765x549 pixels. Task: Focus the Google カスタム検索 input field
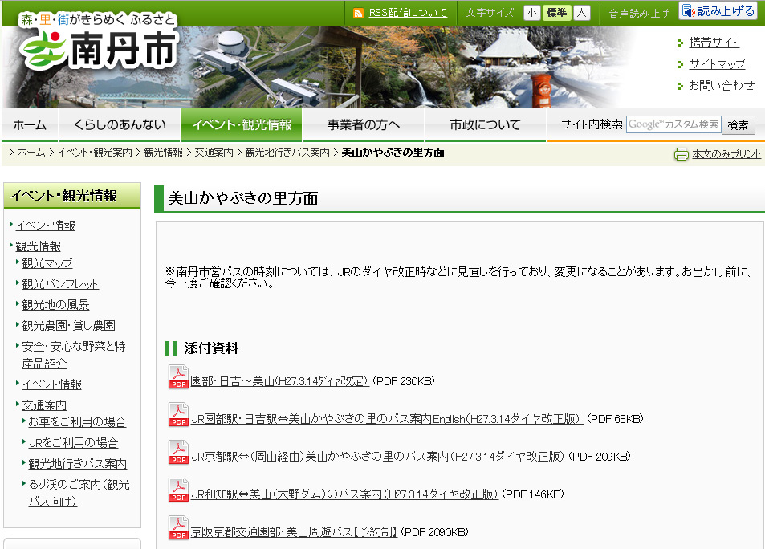pyautogui.click(x=673, y=124)
